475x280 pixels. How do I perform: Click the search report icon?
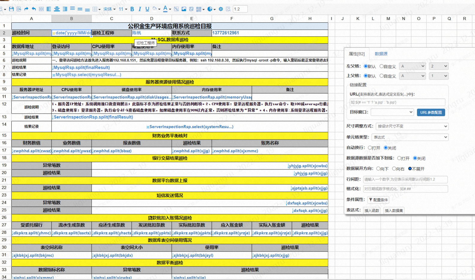click(228, 9)
